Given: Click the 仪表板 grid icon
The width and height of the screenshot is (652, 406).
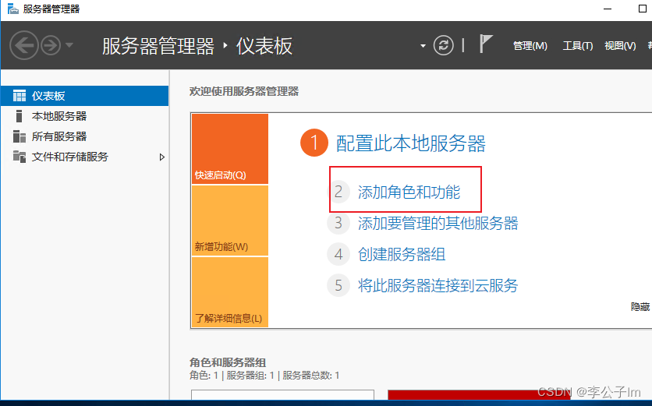Looking at the screenshot, I should point(19,96).
